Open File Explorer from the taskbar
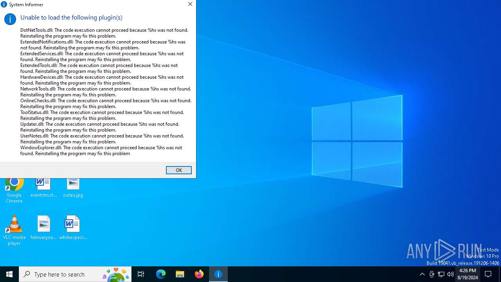Image resolution: width=501 pixels, height=282 pixels. point(180,274)
